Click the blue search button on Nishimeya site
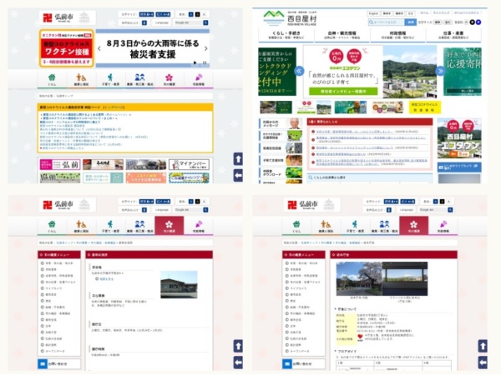 point(410,22)
